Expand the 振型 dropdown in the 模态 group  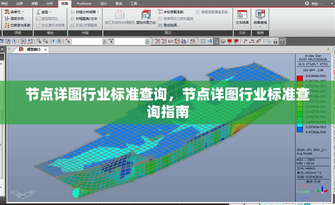coord(42,12)
